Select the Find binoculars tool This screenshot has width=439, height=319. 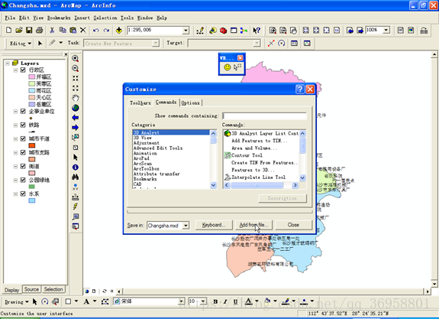(x=76, y=177)
